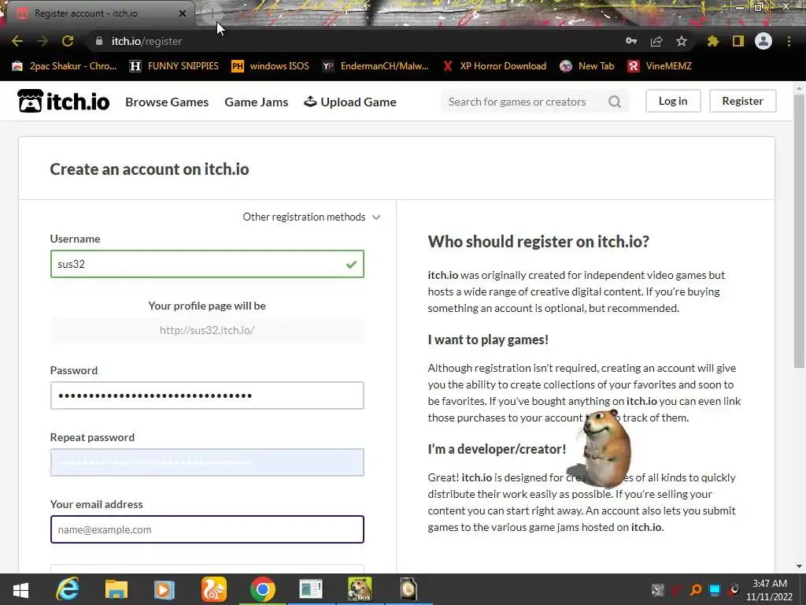
Task: Open UC Browser from the taskbar
Action: pos(214,589)
